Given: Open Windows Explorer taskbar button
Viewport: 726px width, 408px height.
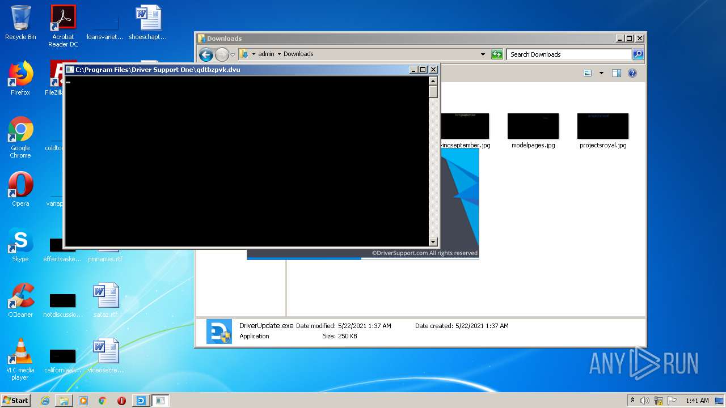Looking at the screenshot, I should (x=64, y=401).
